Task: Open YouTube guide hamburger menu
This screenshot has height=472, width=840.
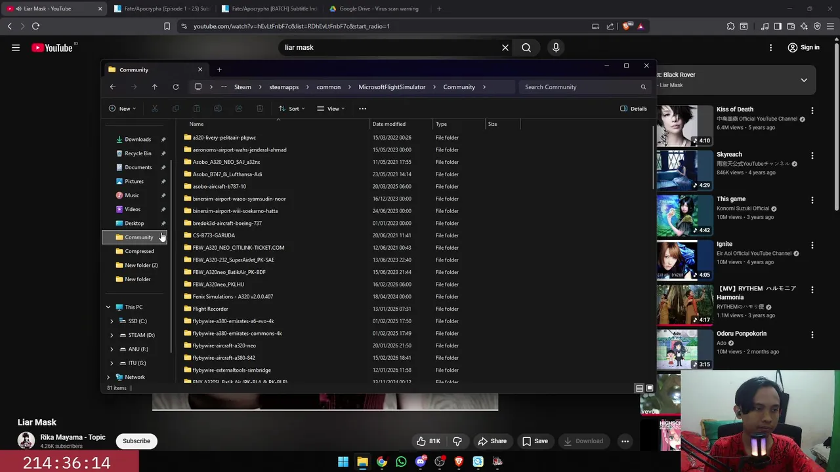Action: (x=16, y=47)
